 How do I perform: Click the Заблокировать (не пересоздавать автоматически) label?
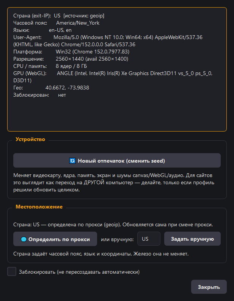(x=79, y=272)
